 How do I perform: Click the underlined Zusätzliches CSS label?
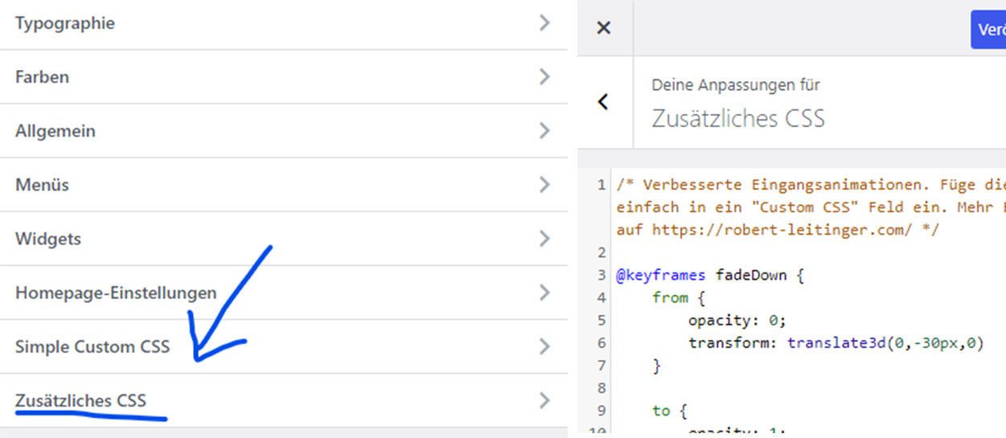pos(80,400)
